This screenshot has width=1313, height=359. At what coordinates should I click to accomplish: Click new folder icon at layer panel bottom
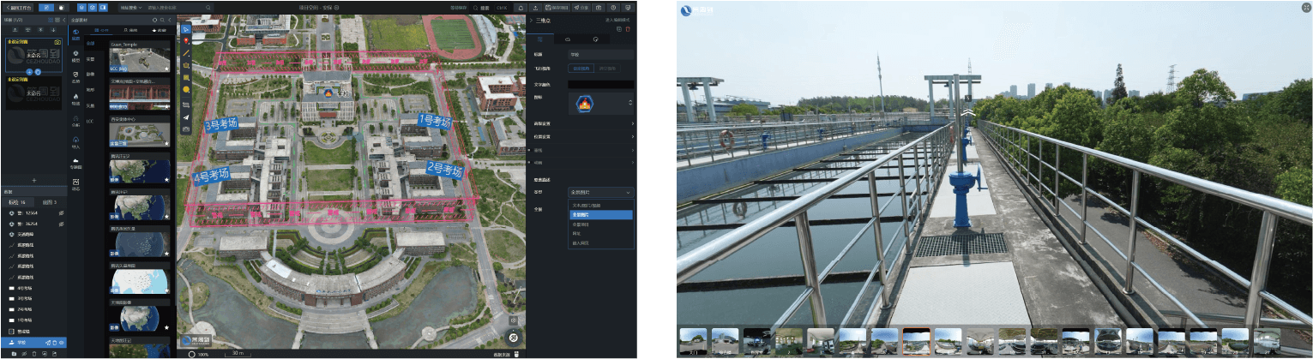(x=12, y=352)
